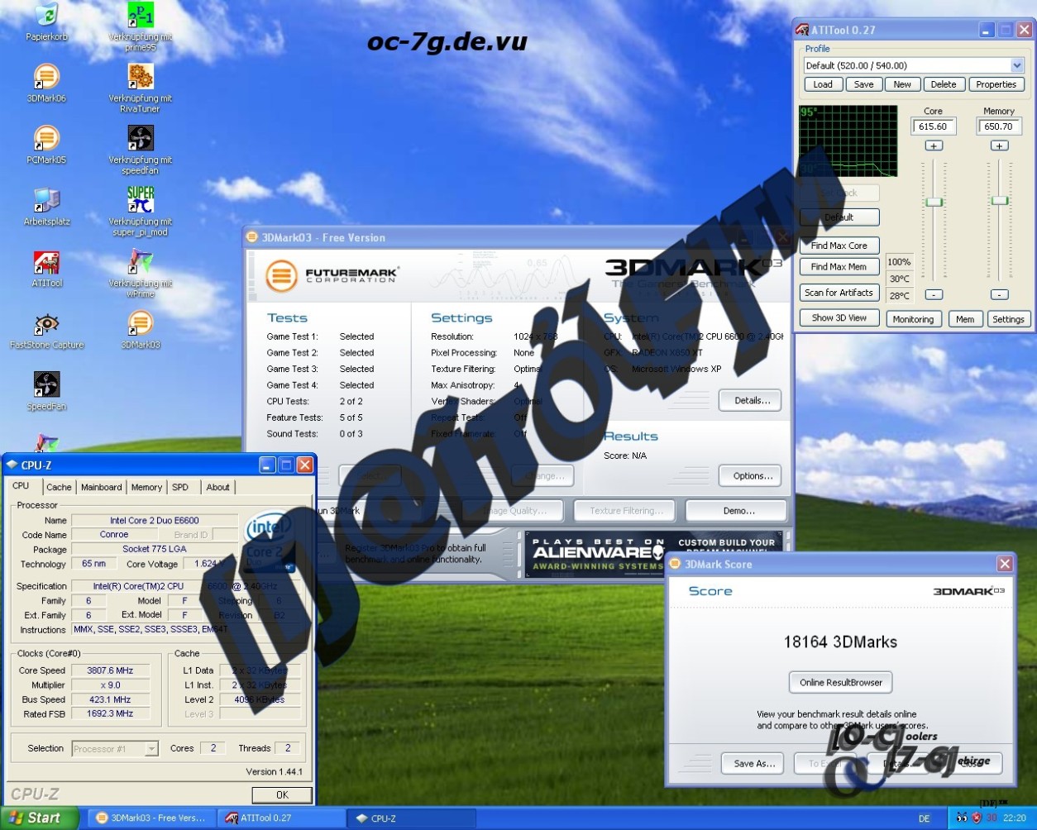Image resolution: width=1037 pixels, height=830 pixels.
Task: Click the ATITool title bar icon
Action: click(x=801, y=30)
